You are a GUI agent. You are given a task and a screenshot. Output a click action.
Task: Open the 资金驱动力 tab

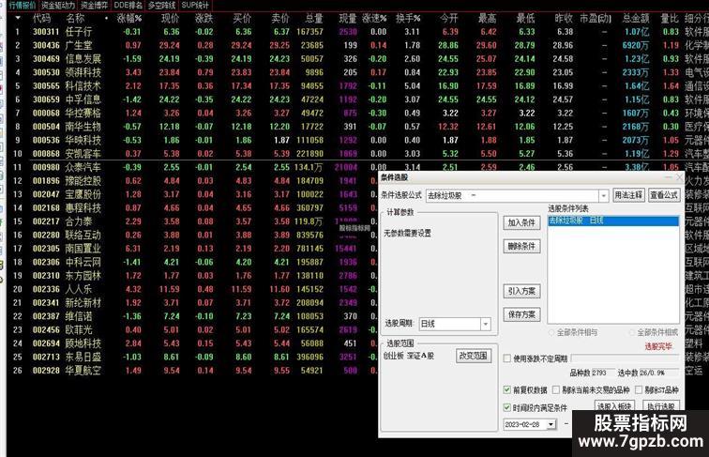pos(58,6)
